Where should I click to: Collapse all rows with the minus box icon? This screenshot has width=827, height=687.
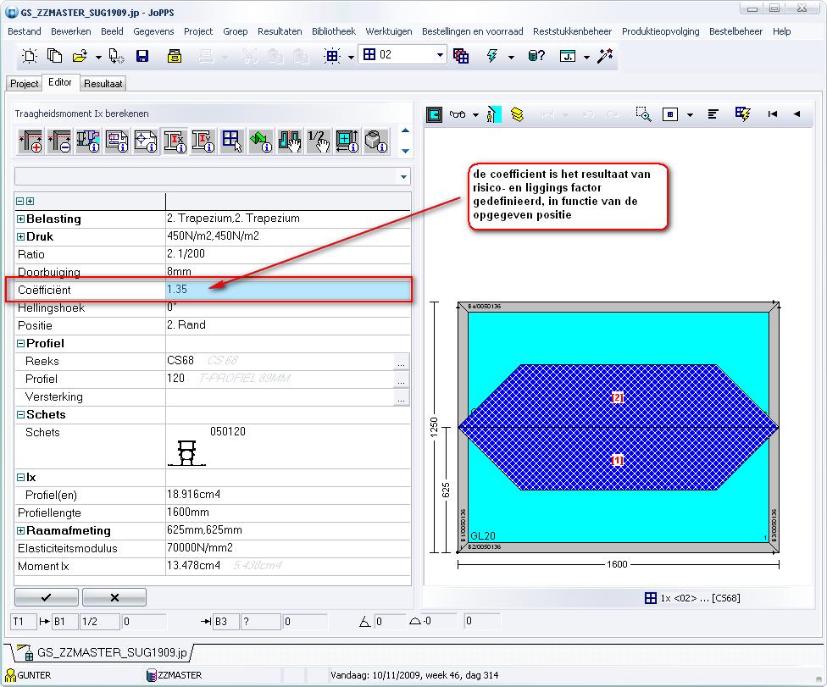click(19, 202)
